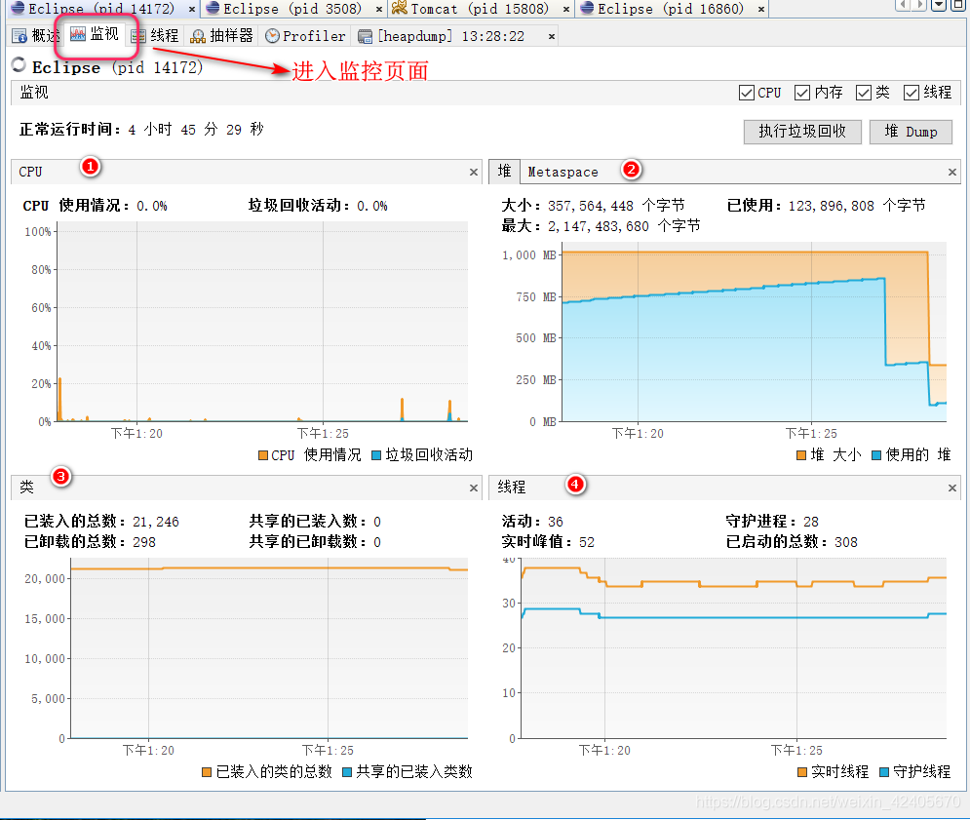Enable the 内存 checkbox
The height and width of the screenshot is (820, 970).
click(802, 93)
